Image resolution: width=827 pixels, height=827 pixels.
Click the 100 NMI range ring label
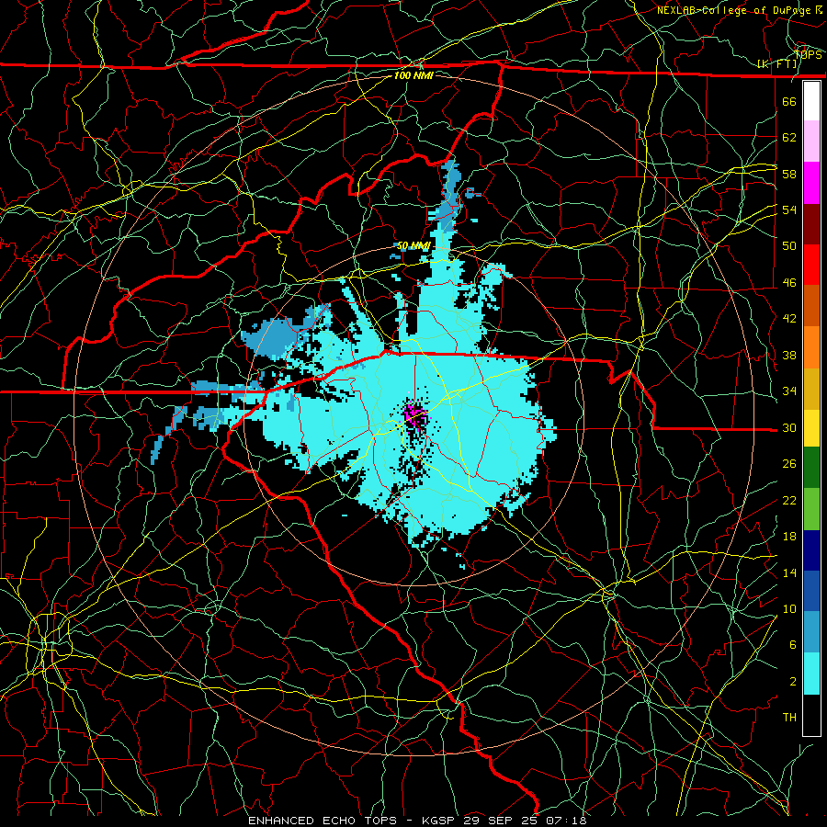tap(413, 75)
